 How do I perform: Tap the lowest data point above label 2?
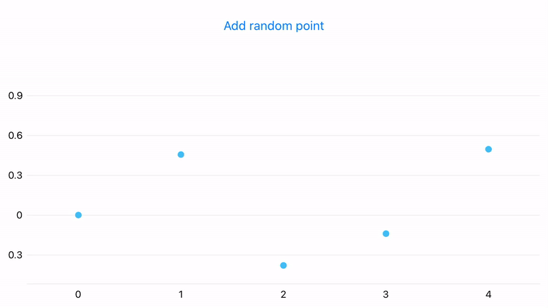point(284,266)
